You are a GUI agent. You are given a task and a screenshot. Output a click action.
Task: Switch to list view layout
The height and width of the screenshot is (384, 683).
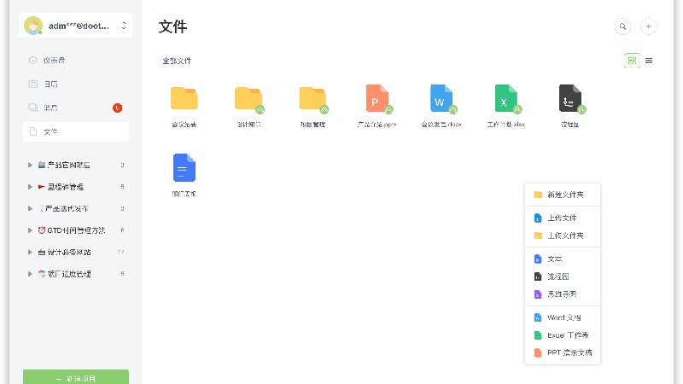[x=649, y=61]
